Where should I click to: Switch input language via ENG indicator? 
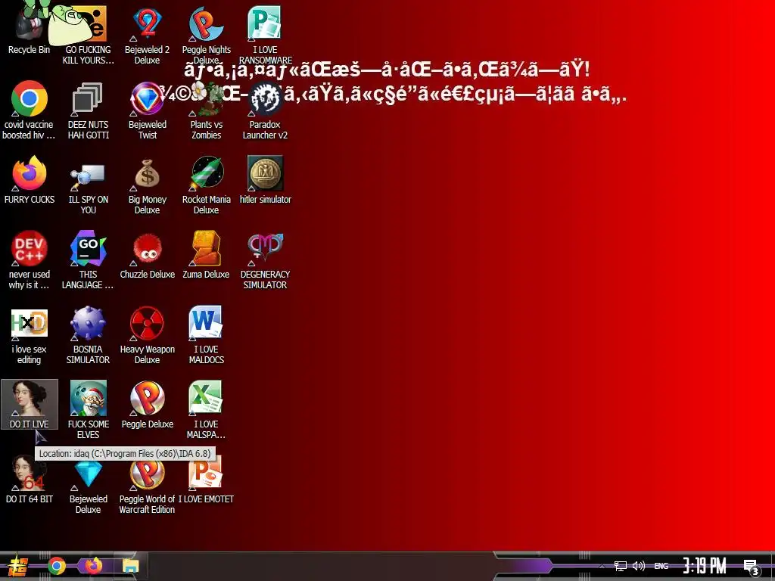point(661,566)
